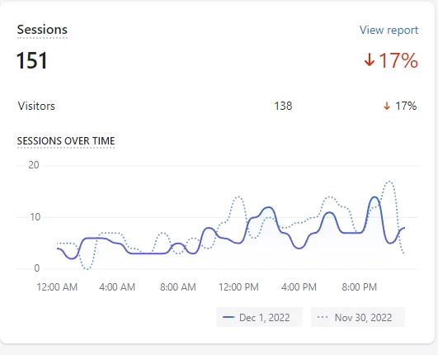Screen dimensions: 438x355
Task: Toggle the Nov 30, 2022 legend series
Action: [358, 317]
